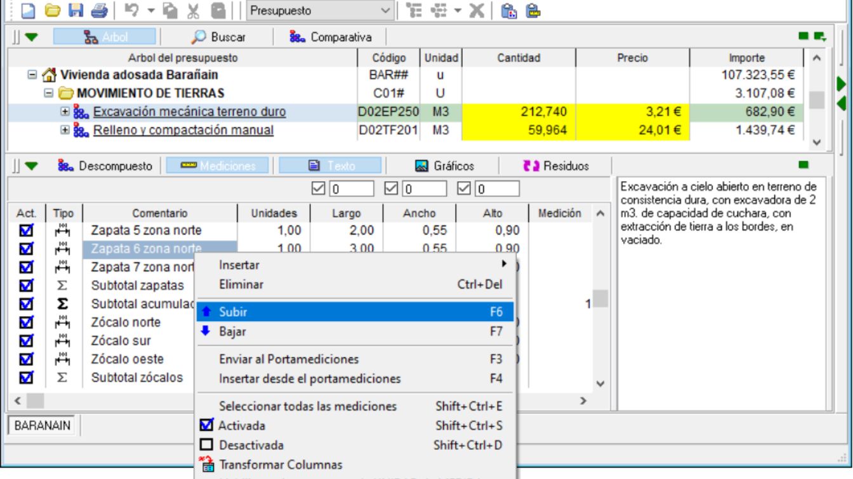
Task: Choose Enviar al Portamediciones
Action: pyautogui.click(x=355, y=359)
